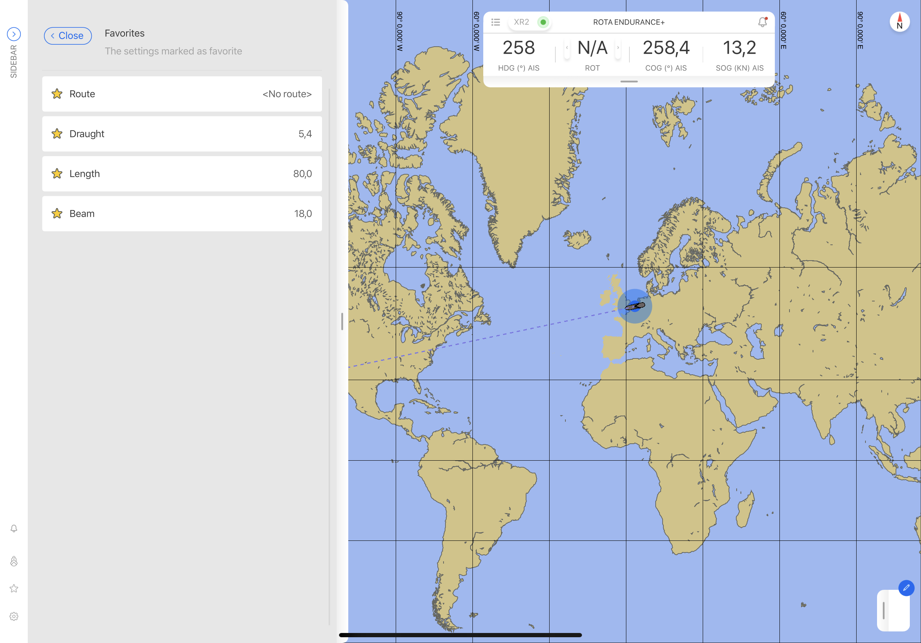Toggle the Draught favorite star
The height and width of the screenshot is (643, 921).
pyautogui.click(x=57, y=133)
